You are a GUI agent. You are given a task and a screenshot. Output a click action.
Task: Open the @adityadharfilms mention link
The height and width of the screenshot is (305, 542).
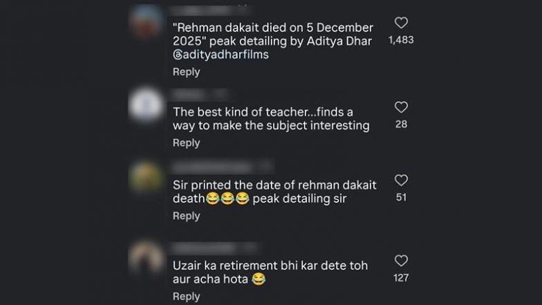[221, 55]
